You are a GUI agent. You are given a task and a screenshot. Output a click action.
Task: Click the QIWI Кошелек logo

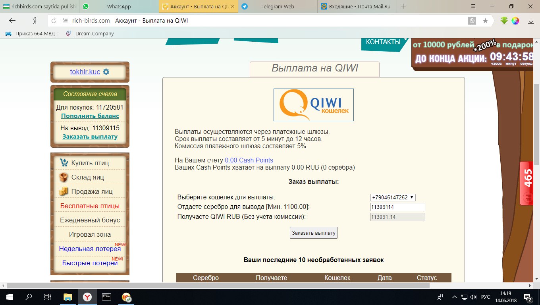(x=313, y=105)
